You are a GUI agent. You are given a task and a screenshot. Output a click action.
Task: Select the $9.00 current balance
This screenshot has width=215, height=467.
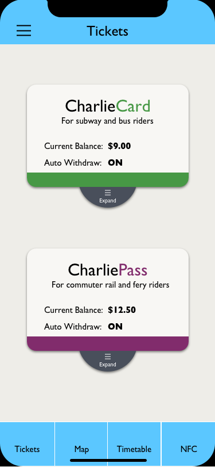(x=119, y=146)
